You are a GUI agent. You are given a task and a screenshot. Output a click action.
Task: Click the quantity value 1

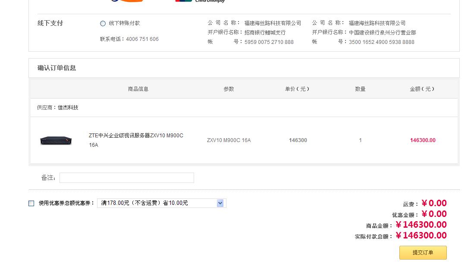[x=360, y=140]
